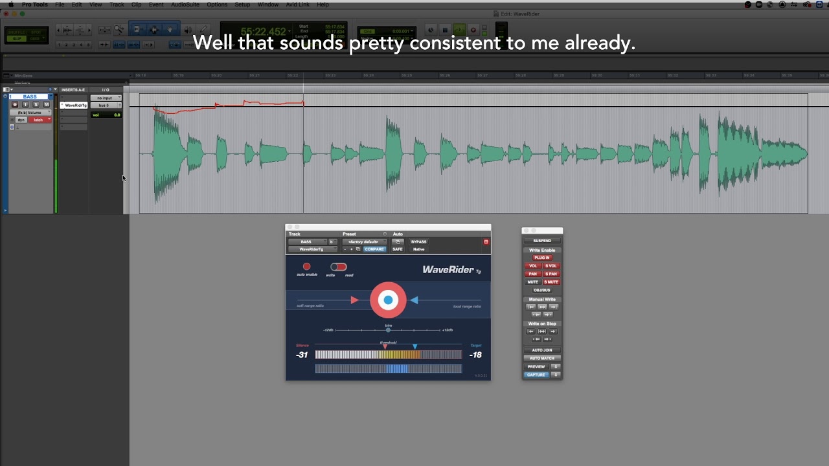Toggle the write/read switch in WaveRider
The width and height of the screenshot is (829, 466).
point(338,267)
